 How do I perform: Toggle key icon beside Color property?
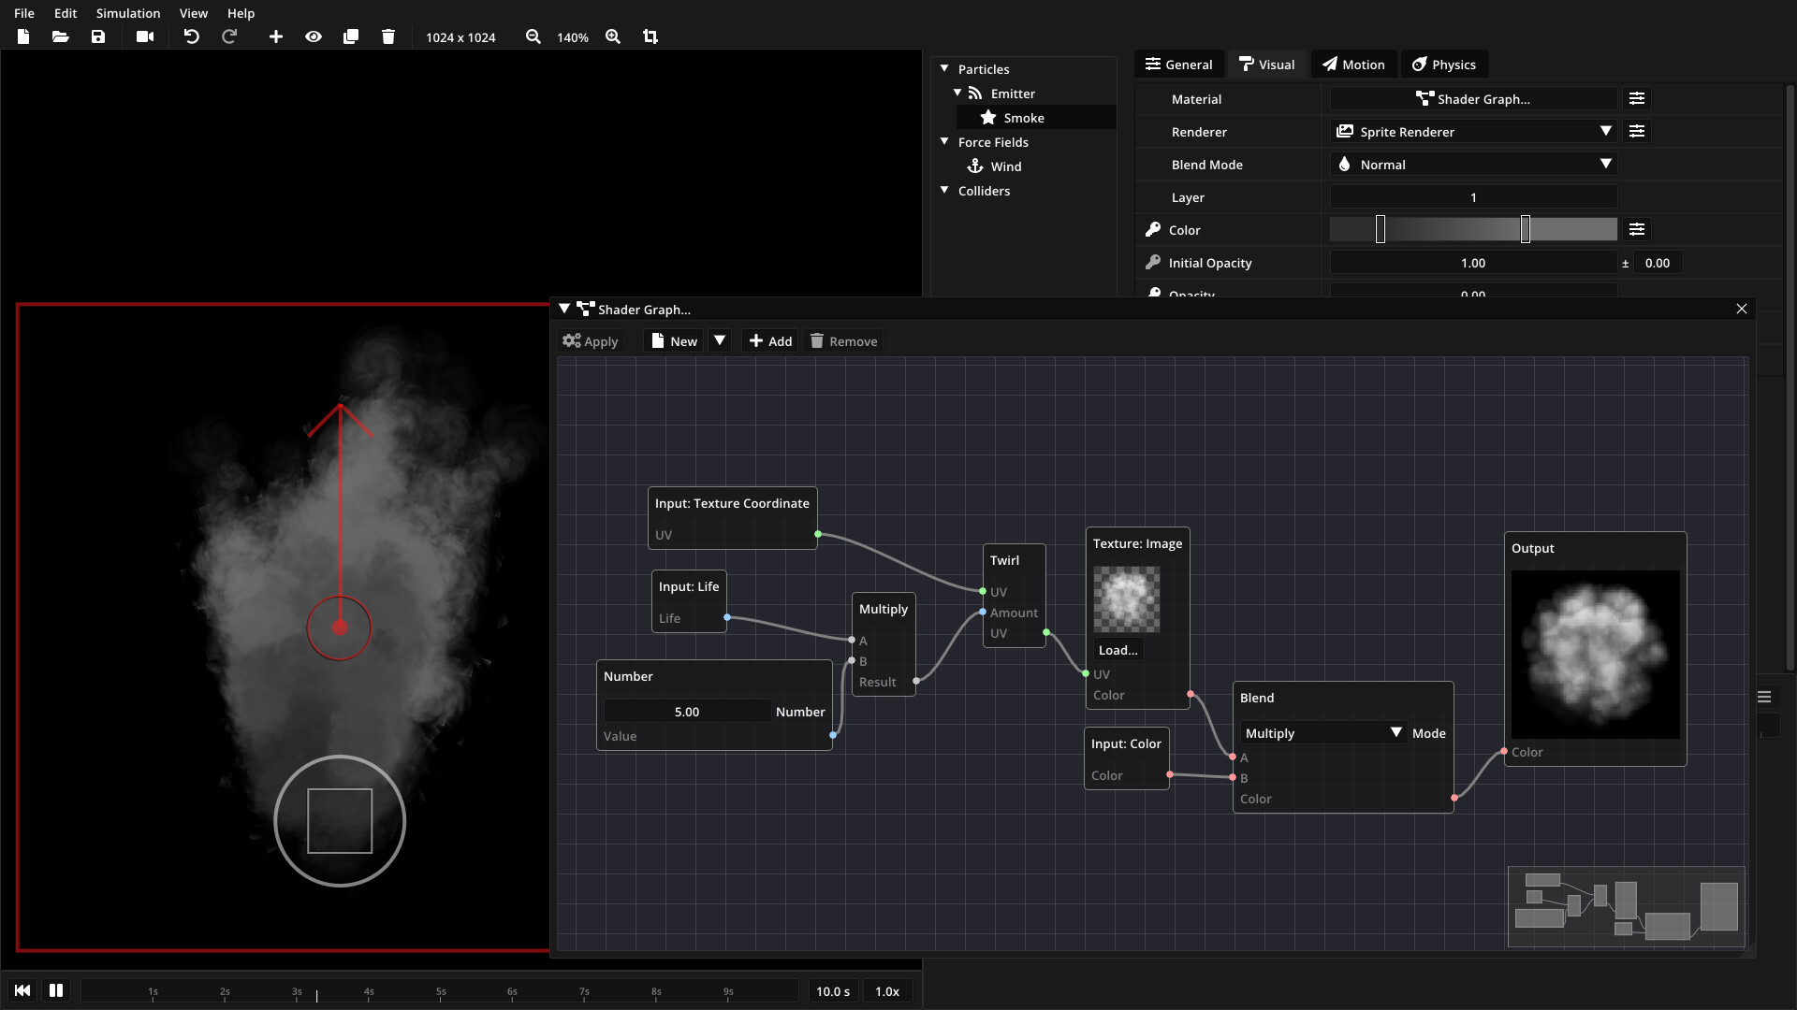click(1153, 230)
